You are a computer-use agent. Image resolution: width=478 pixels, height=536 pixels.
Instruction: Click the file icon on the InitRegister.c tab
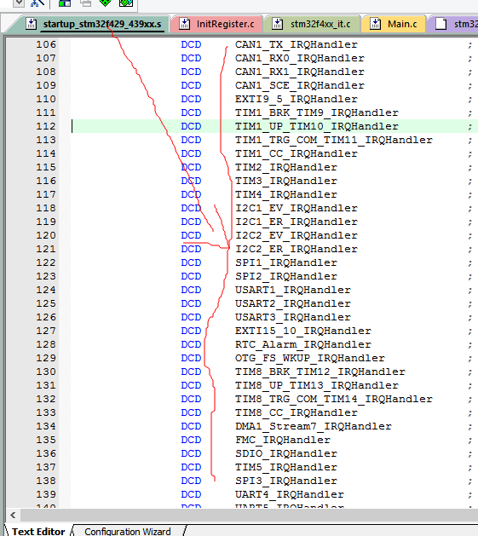pos(185,24)
